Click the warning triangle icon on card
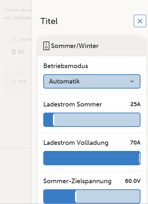 pos(14,39)
